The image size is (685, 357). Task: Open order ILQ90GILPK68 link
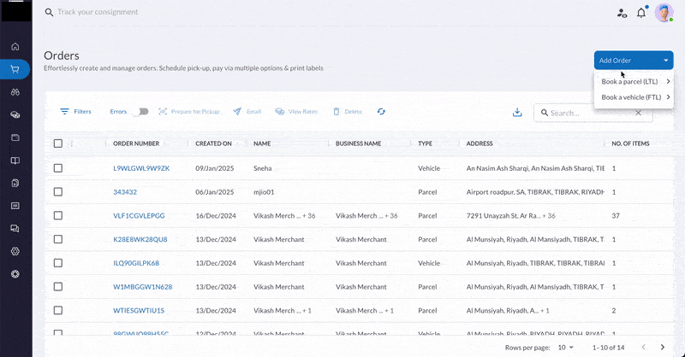[x=136, y=263]
